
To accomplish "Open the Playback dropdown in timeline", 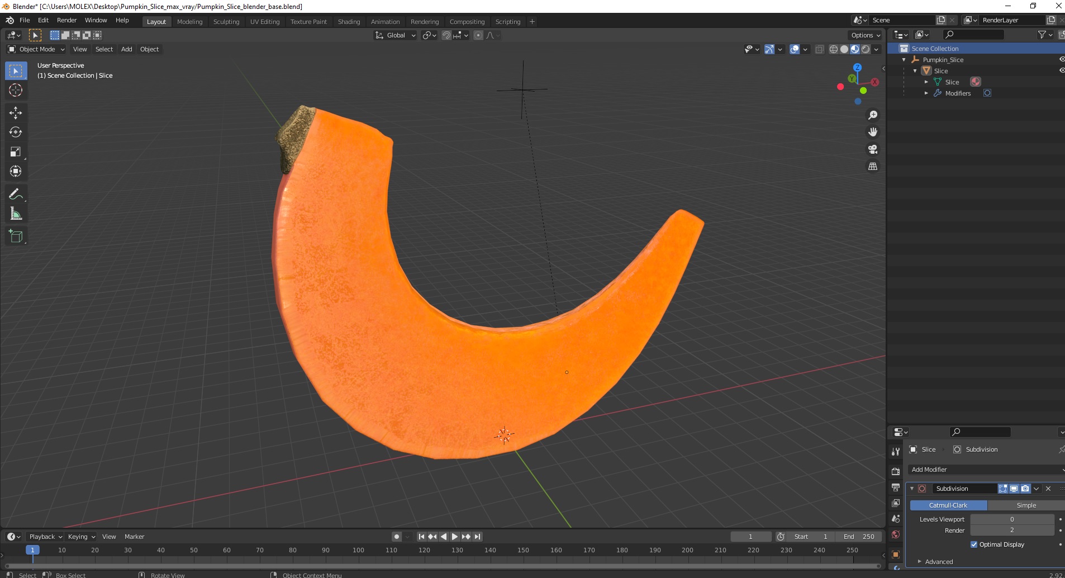I will point(45,537).
